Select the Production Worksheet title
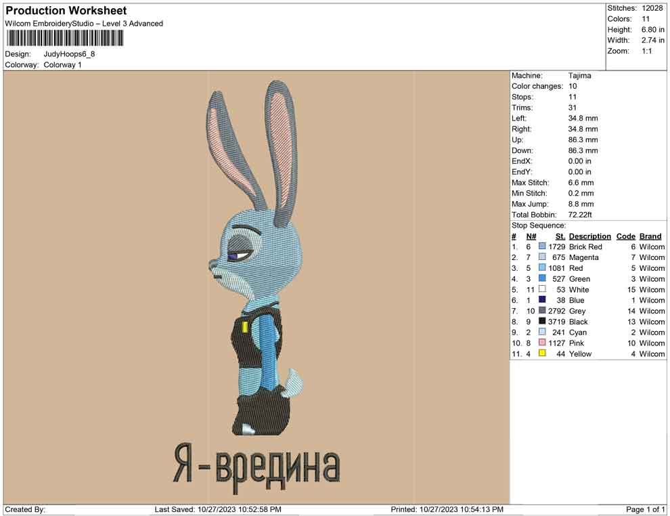The image size is (670, 516). pos(66,11)
